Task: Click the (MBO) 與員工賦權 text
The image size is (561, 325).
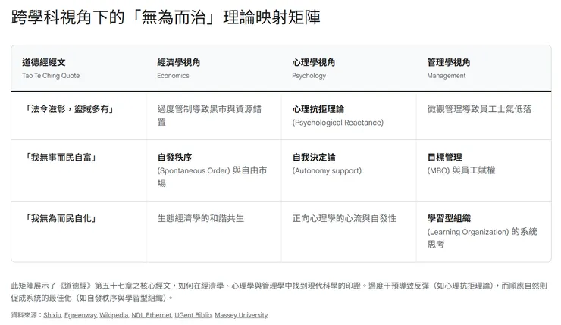Action: pos(461,170)
